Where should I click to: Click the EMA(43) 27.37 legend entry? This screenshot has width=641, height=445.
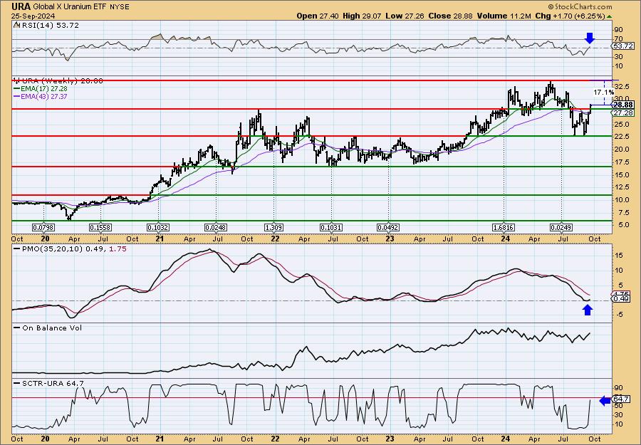coord(43,97)
